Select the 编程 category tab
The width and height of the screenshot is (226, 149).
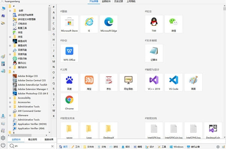[138, 147]
